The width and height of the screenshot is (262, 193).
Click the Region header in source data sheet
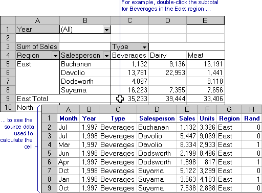point(229,118)
